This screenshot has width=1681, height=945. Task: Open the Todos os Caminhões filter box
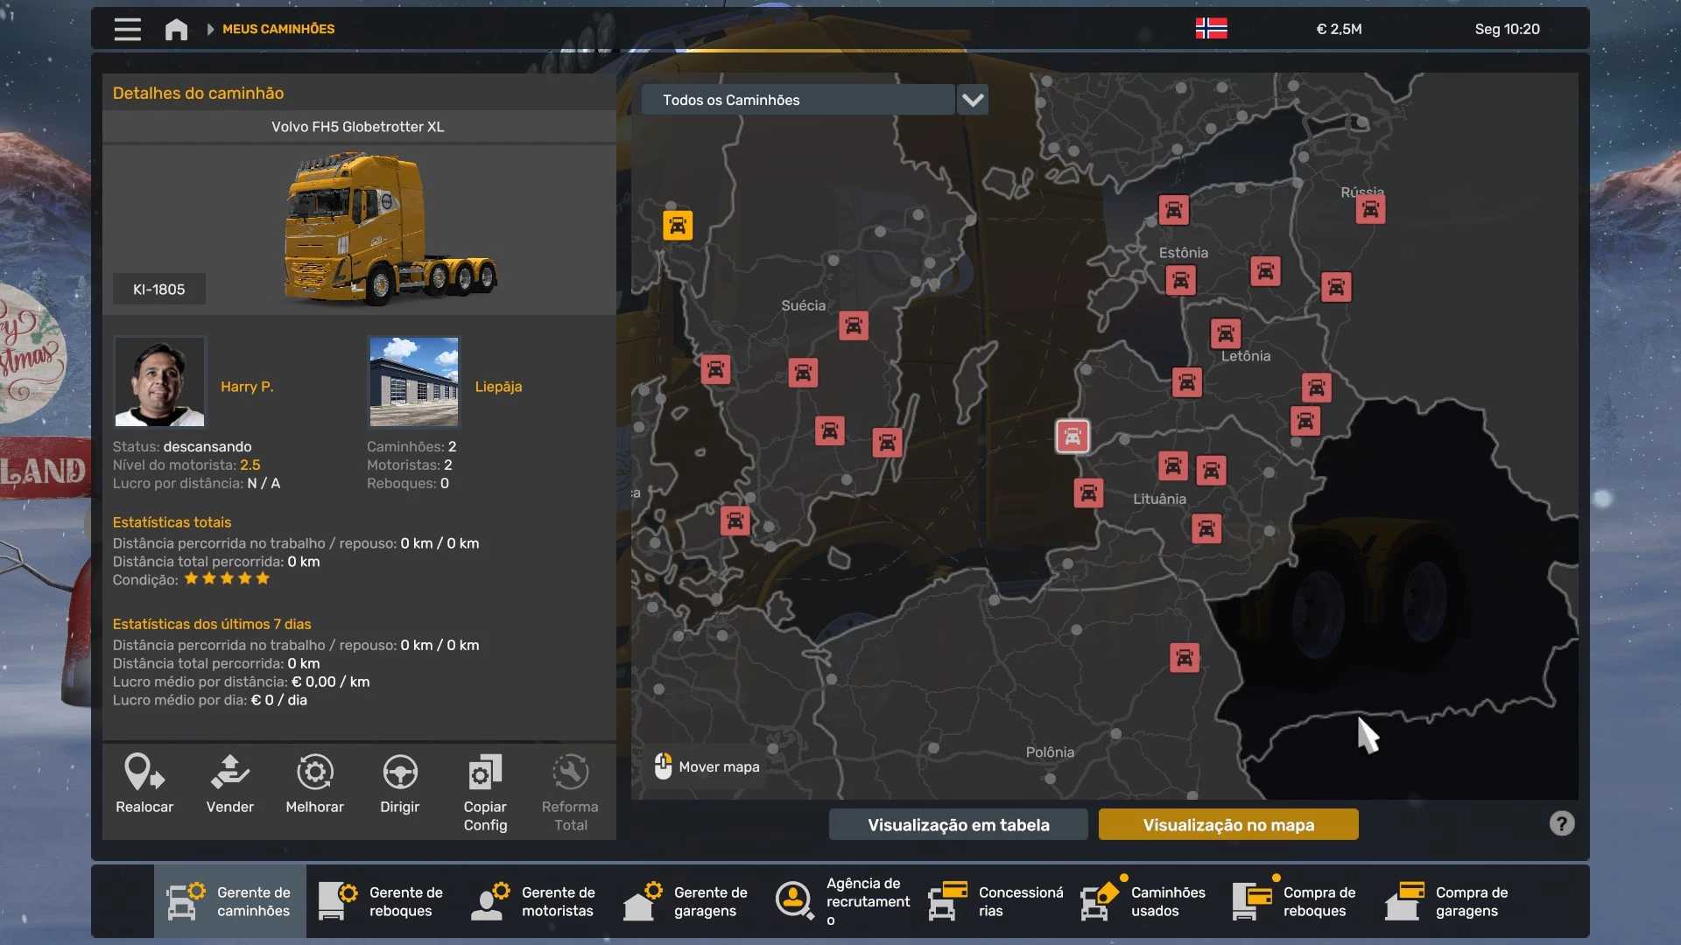click(797, 100)
